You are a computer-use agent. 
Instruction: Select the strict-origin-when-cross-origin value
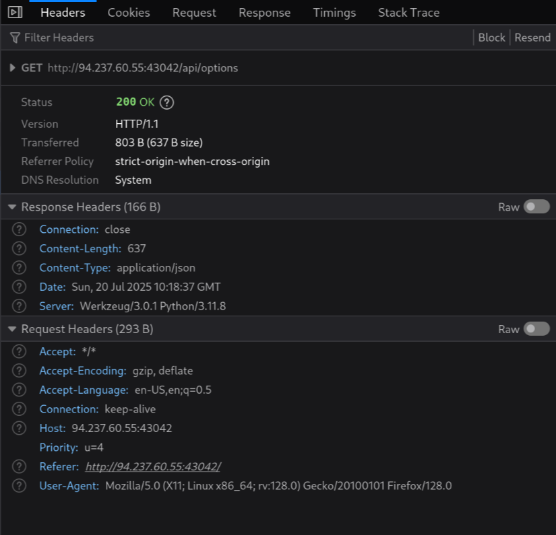tap(192, 162)
